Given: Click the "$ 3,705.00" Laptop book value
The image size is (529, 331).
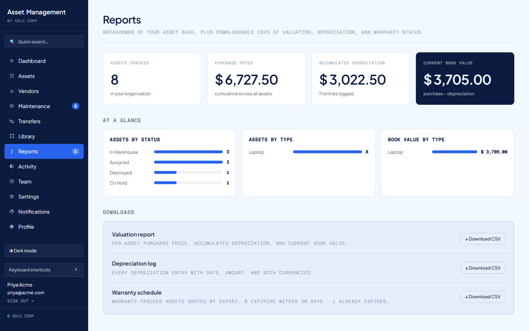Looking at the screenshot, I should click(494, 152).
